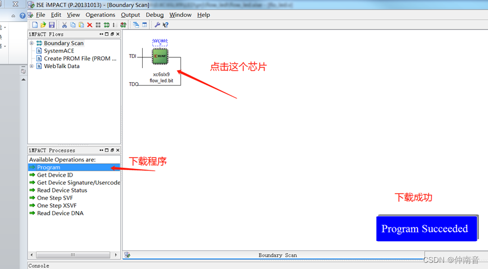Viewport: 488px width, 269px height.
Task: Close the iMPACT Processes panel
Action: (118, 150)
